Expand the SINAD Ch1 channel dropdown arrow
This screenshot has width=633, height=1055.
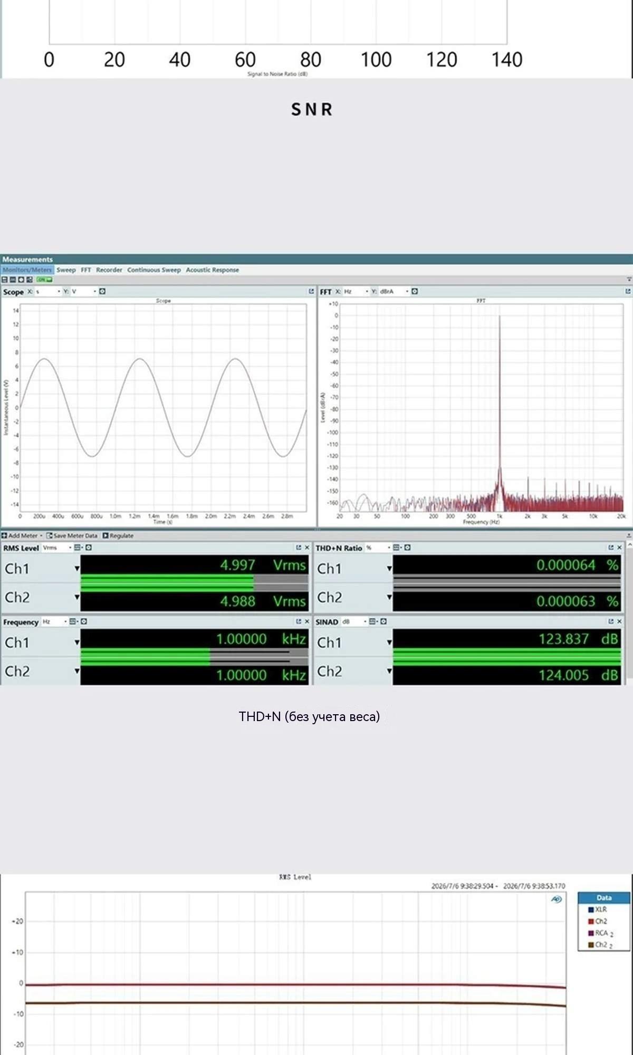pos(389,642)
